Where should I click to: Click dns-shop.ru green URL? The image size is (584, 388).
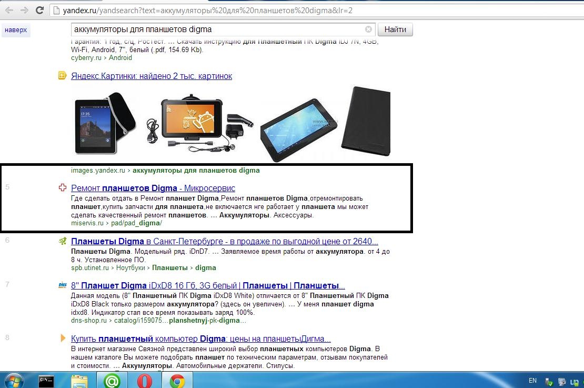coord(88,321)
